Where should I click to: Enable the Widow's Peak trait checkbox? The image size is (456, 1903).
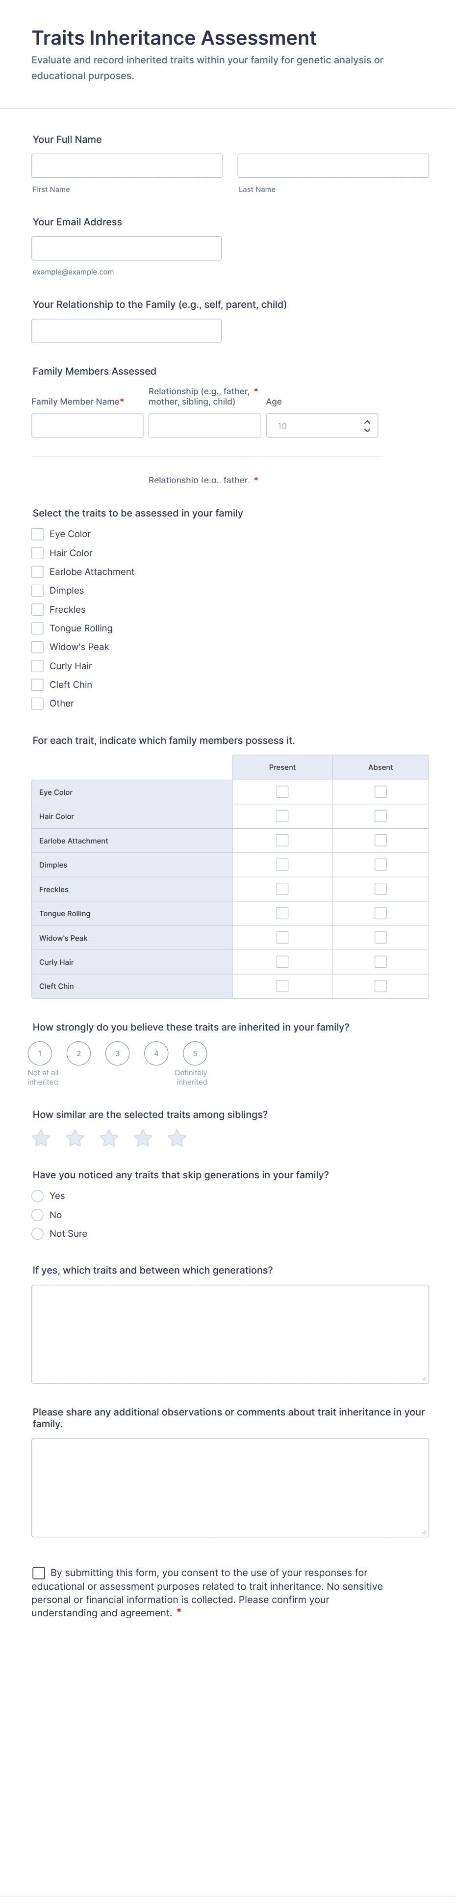coord(38,647)
